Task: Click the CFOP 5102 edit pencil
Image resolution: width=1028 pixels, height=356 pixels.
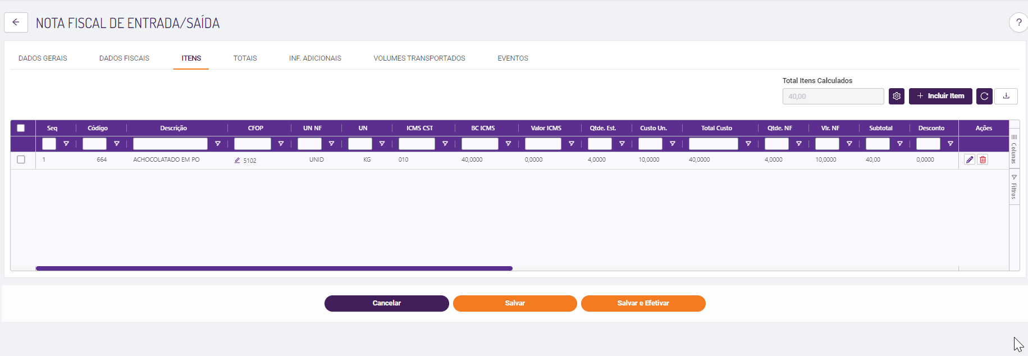Action: 237,160
